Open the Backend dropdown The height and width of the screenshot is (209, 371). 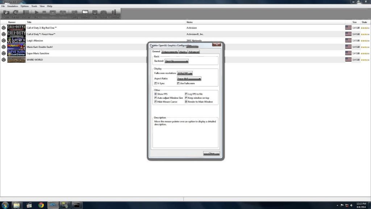(176, 61)
